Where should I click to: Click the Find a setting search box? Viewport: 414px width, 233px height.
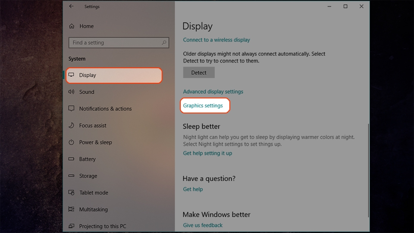[x=119, y=43]
